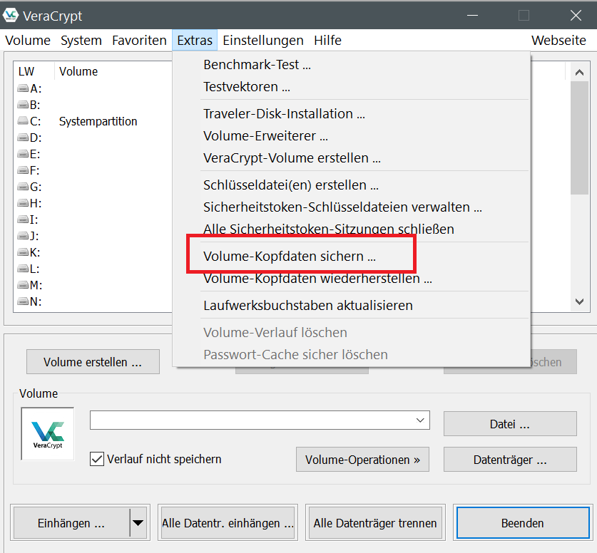Choose Volume-Kopfdaten wiederherstellen ... entry
Viewport: 597px width, 553px height.
(x=352, y=278)
